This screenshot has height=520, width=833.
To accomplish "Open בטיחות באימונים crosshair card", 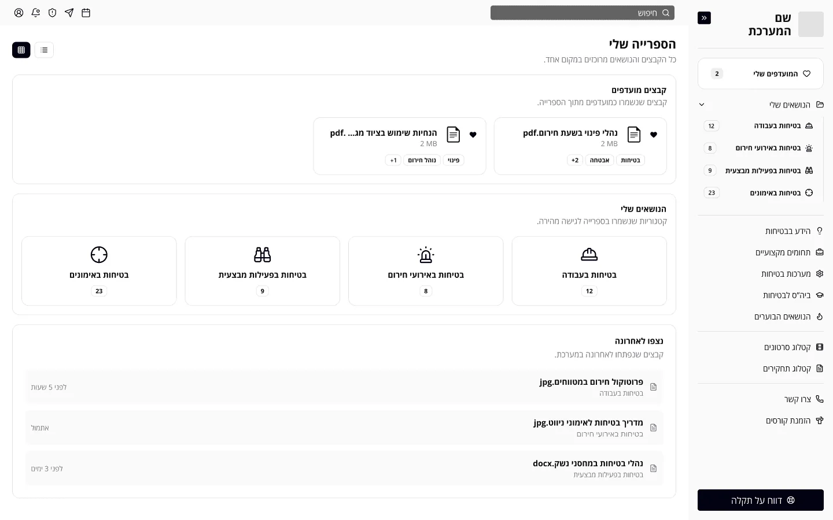I will click(x=99, y=271).
